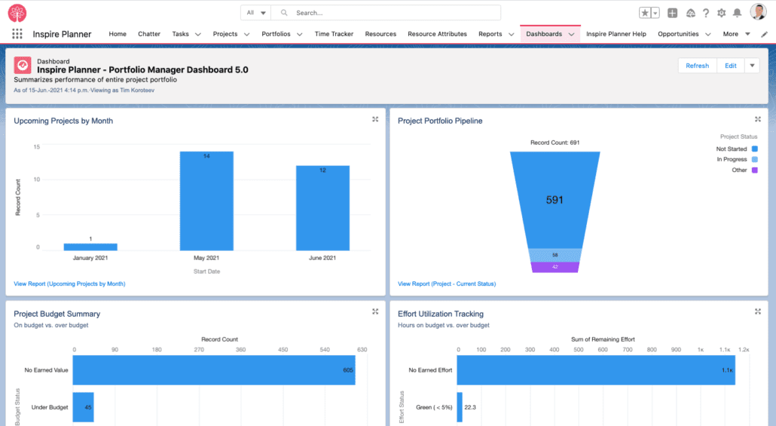Click the dashboard title text

pyautogui.click(x=142, y=70)
